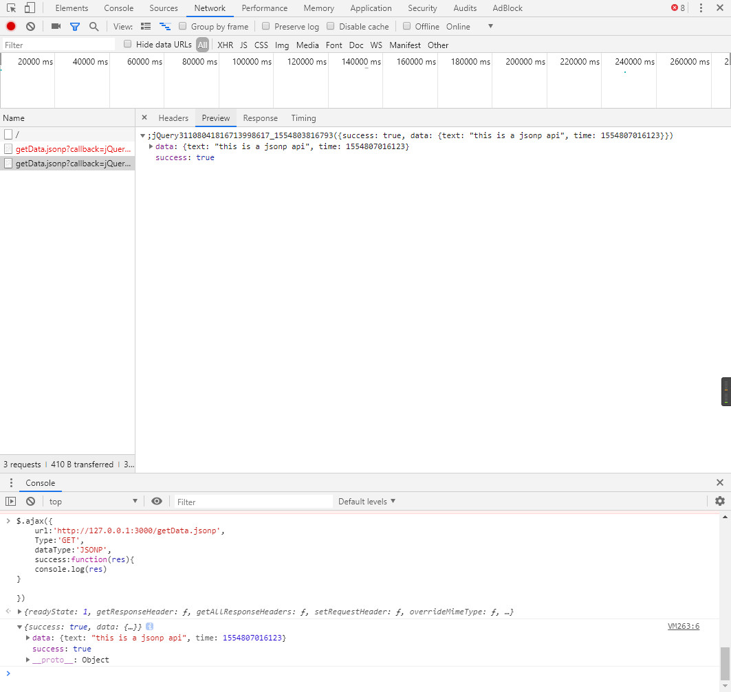Open the Default levels dropdown
Image resolution: width=731 pixels, height=692 pixels.
[x=367, y=501]
